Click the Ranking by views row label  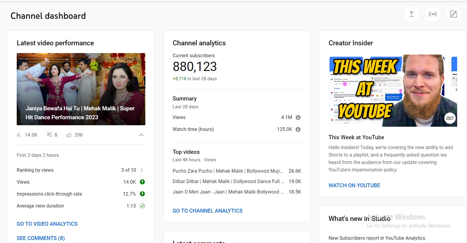(35, 170)
